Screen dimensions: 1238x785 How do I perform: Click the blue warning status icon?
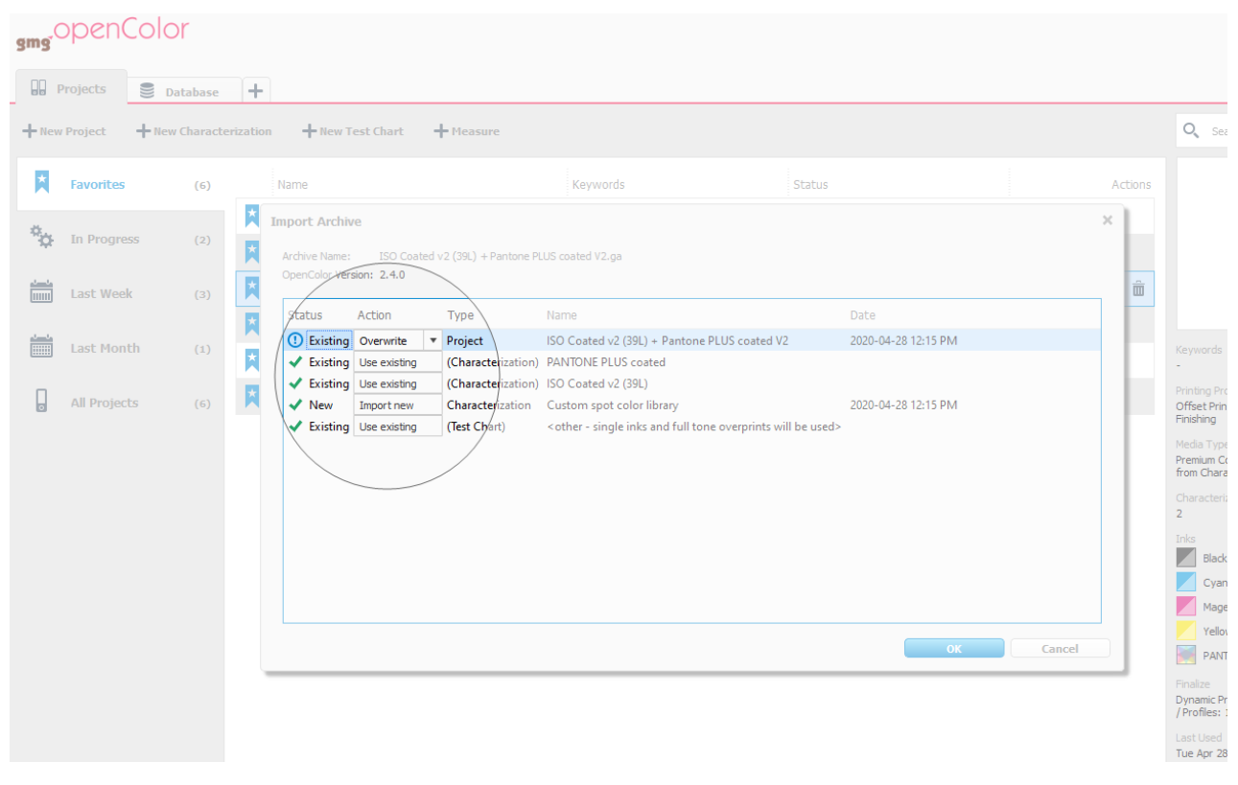295,340
